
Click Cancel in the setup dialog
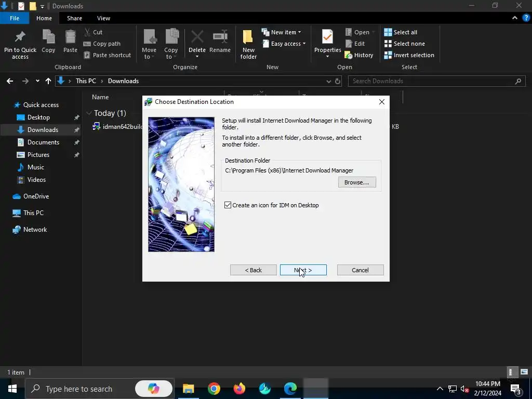[x=360, y=270]
